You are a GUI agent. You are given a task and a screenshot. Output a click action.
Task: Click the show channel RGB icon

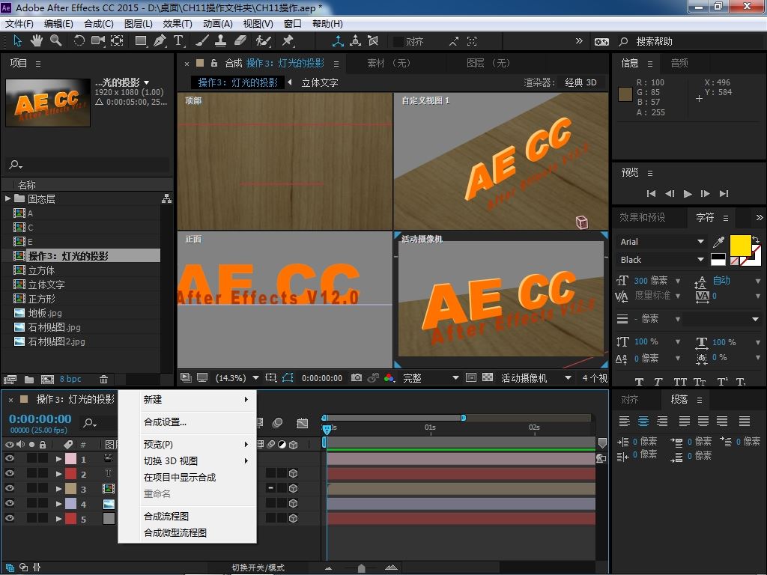[389, 377]
